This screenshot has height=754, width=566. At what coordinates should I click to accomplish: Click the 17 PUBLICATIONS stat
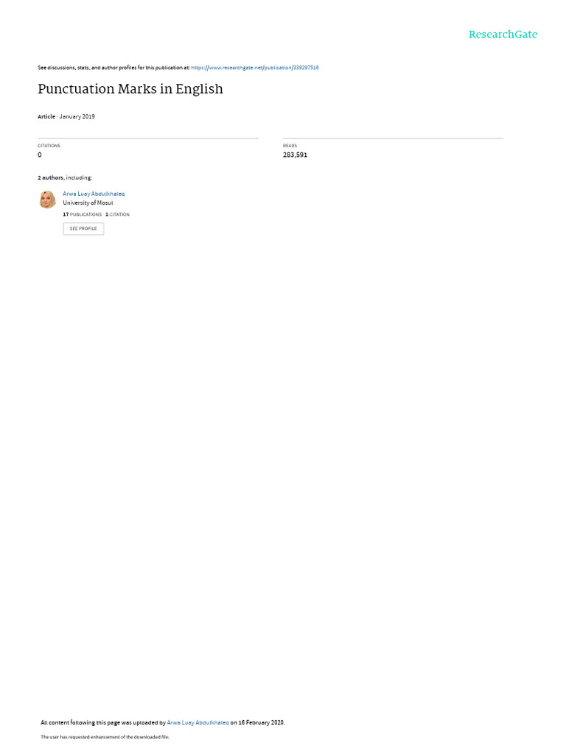click(x=83, y=214)
